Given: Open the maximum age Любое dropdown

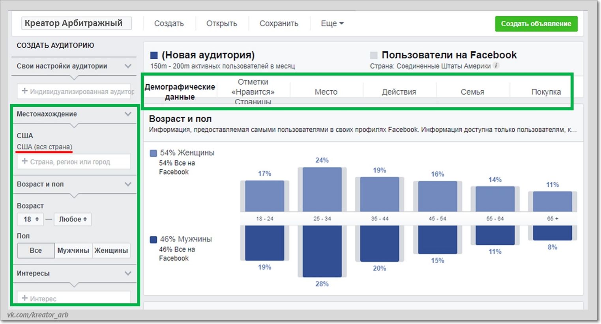Looking at the screenshot, I should (x=73, y=219).
